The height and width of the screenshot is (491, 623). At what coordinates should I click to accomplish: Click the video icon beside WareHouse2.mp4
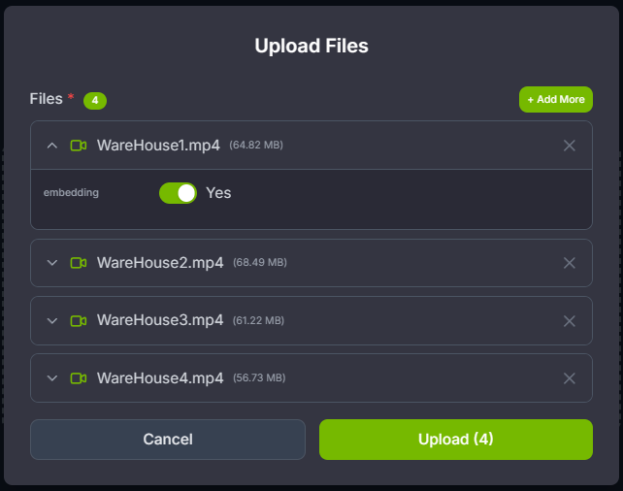point(79,263)
